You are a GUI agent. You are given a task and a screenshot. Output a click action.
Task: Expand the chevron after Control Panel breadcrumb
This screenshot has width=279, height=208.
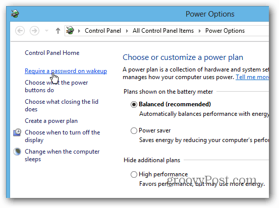[127, 31]
